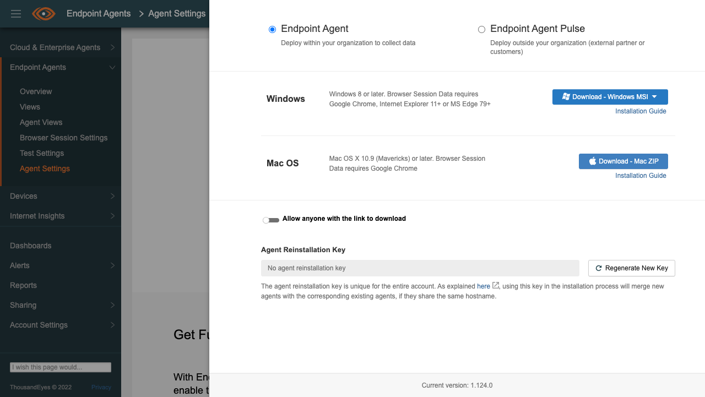
Task: Select the Endpoint Agent Pulse radio option
Action: pos(481,29)
